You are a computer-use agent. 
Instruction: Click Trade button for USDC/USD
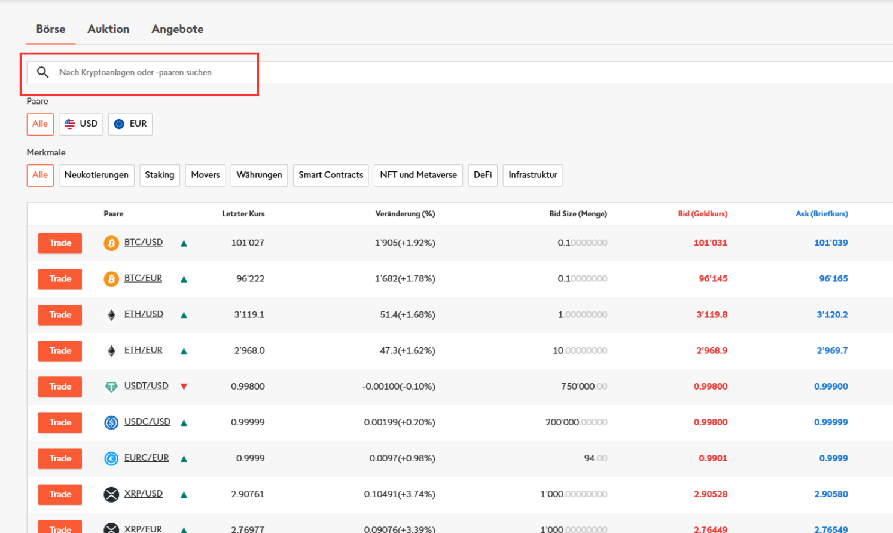[60, 422]
